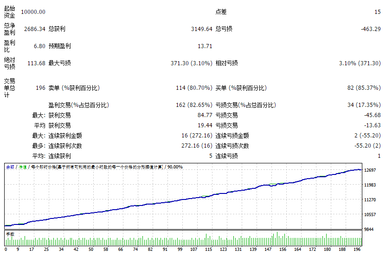Screen dimensions: 386x255
Task: Click maximal consecutive profit 272.16 (16)
Action: [197, 146]
